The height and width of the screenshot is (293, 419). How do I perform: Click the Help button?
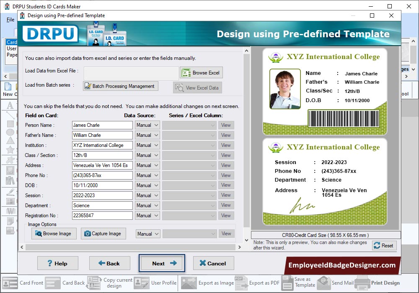(x=58, y=263)
